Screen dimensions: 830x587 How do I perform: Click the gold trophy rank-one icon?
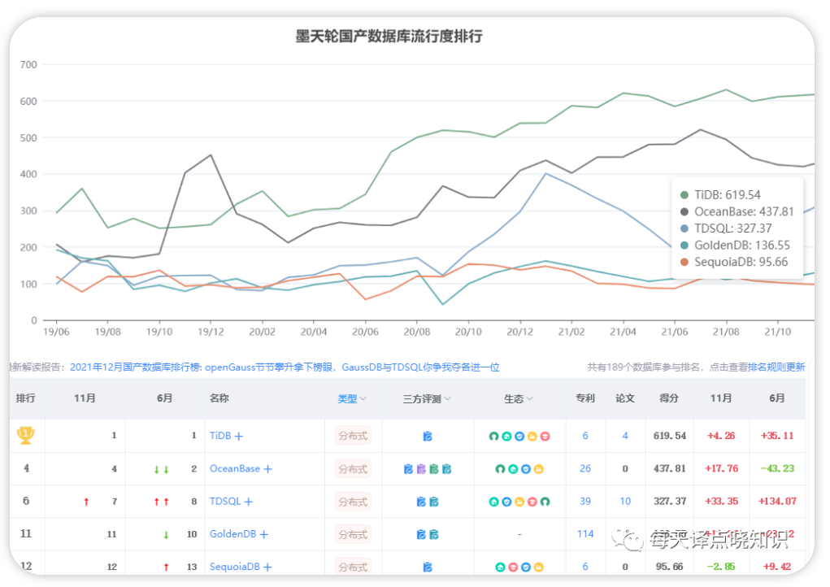pos(25,435)
